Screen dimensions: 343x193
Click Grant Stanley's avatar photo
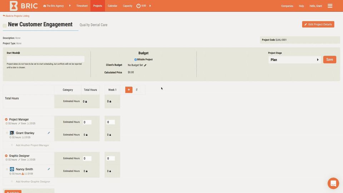click(12, 133)
